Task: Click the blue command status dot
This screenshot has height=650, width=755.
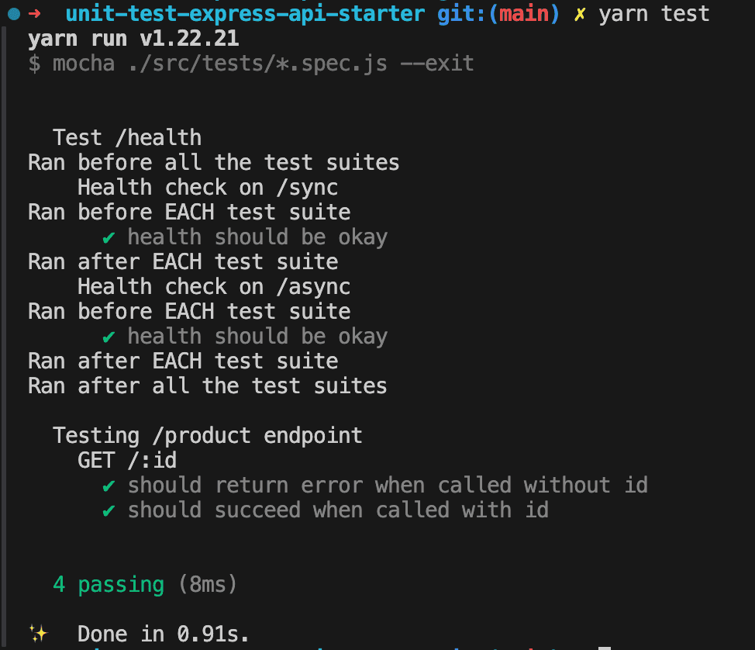Action: click(14, 14)
